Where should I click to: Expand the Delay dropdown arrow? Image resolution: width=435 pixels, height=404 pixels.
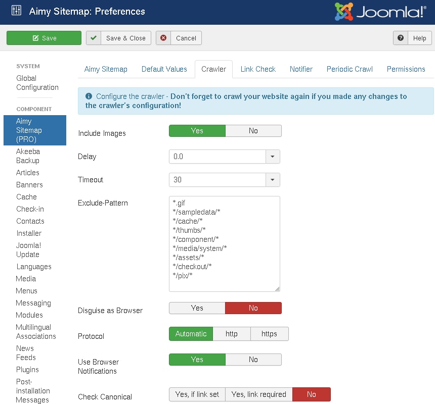[273, 157]
